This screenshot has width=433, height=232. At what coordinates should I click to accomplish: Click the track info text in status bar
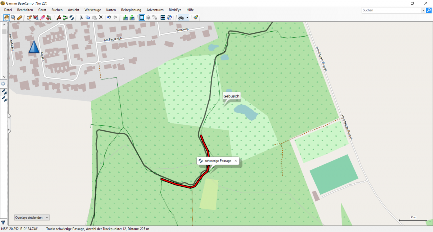97,229
